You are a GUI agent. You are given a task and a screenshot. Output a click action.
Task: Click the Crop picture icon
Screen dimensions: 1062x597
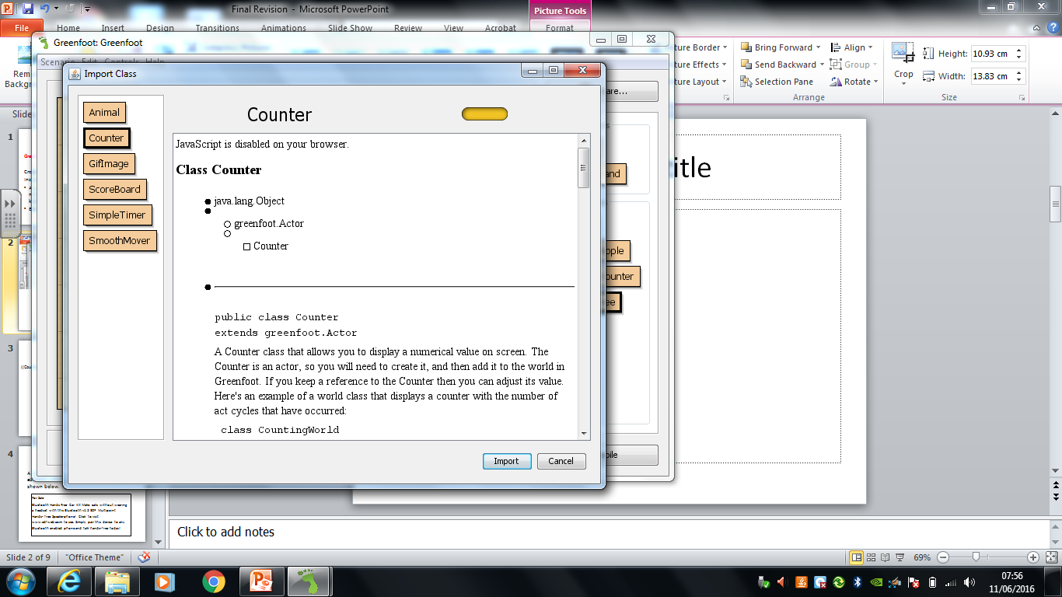[x=903, y=54]
